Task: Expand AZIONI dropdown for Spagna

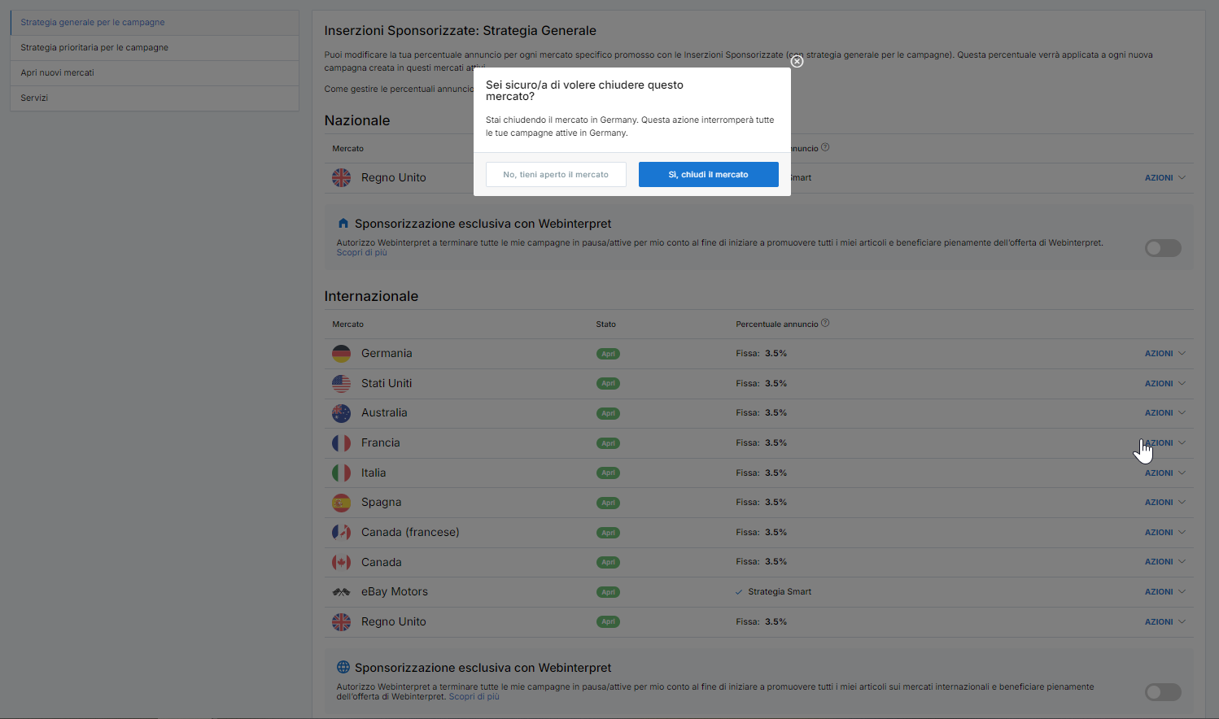Action: pos(1164,503)
